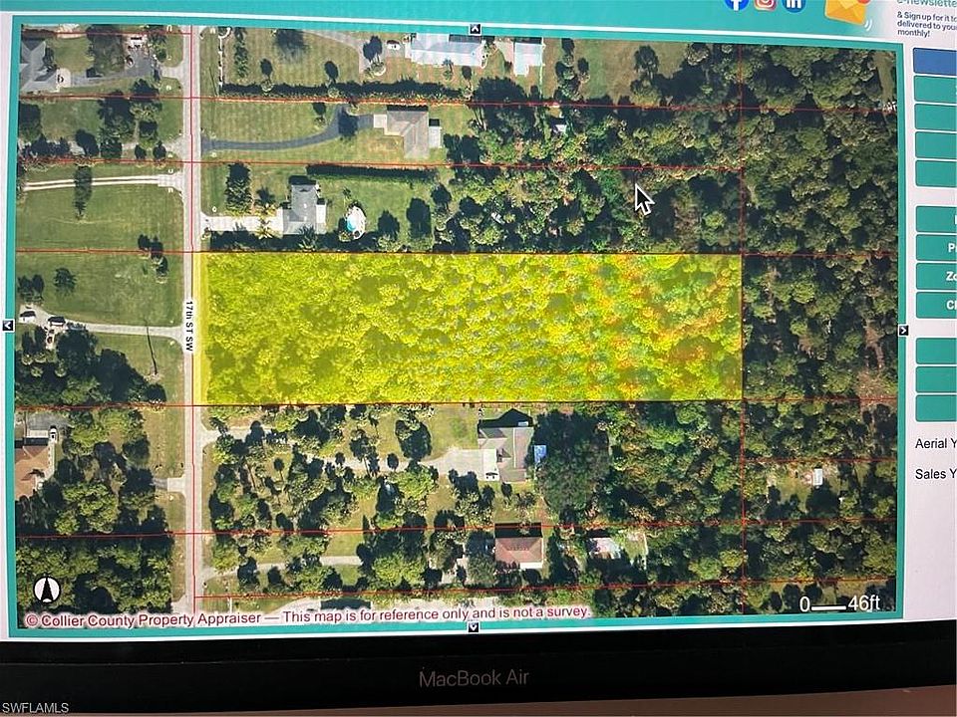
Task: Pan the map west with left arrow
Action: pos(8,326)
